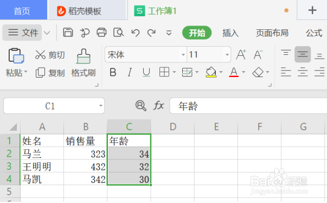Open the 公式 ribbon tab

pyautogui.click(x=314, y=33)
